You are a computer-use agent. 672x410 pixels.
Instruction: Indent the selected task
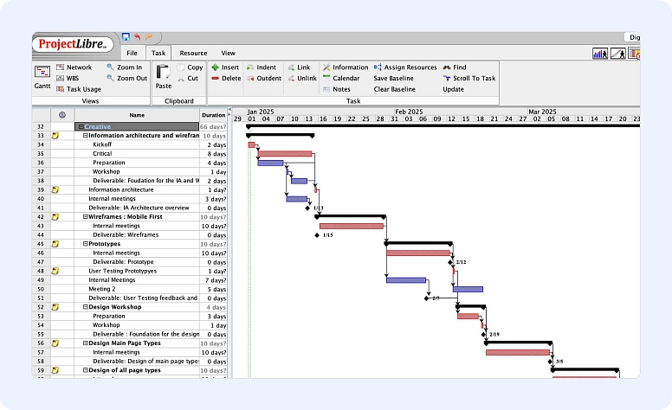pyautogui.click(x=261, y=67)
